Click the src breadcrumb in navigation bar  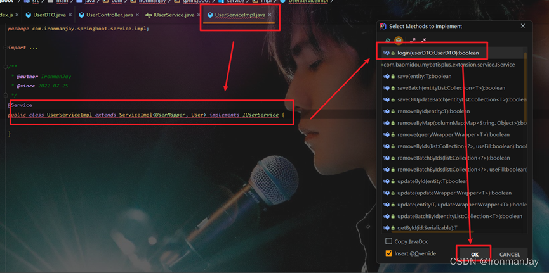click(x=34, y=1)
